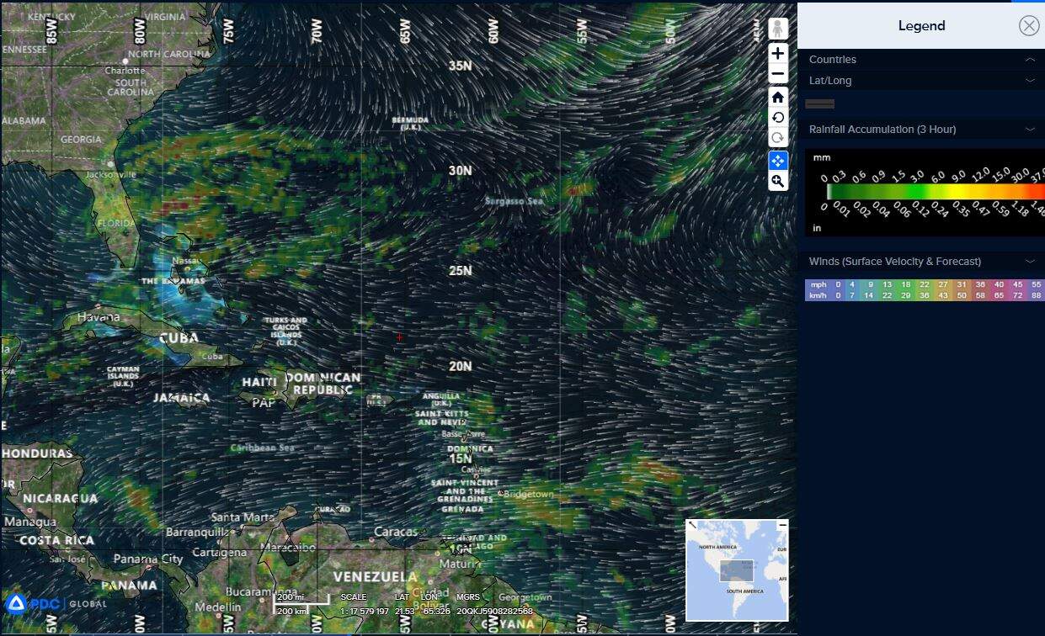Image resolution: width=1045 pixels, height=636 pixels.
Task: Click the PDC Global logo
Action: pos(56,603)
